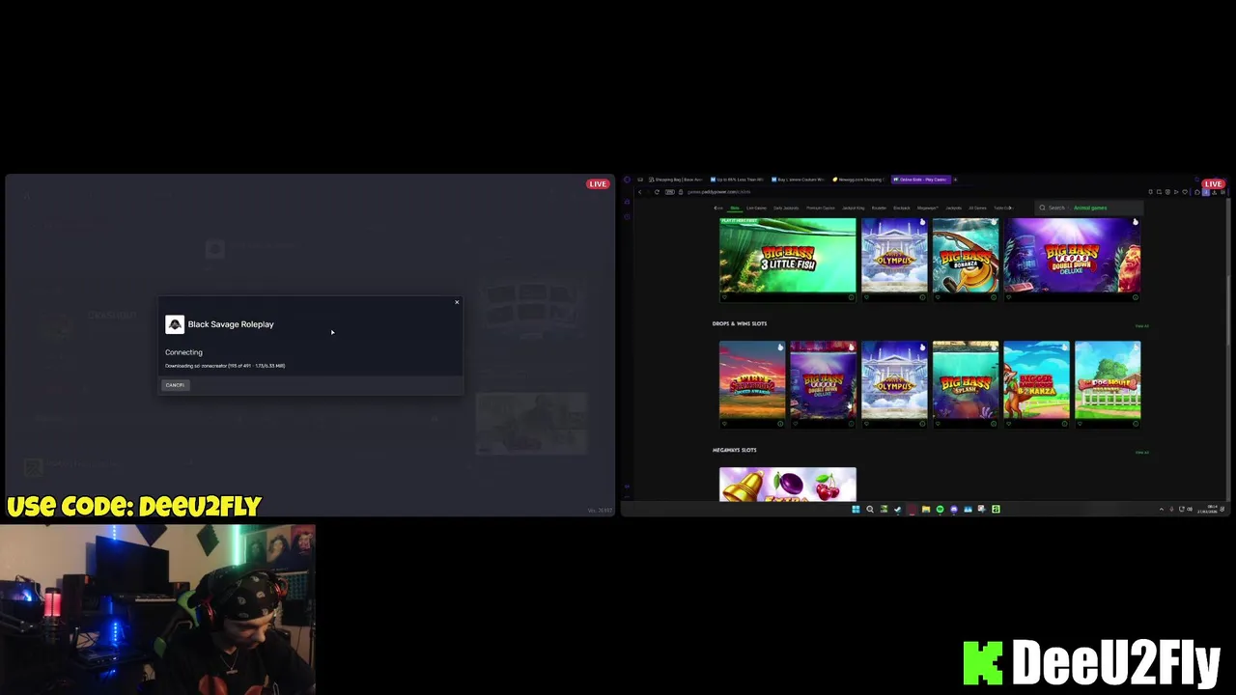Viewport: 1236px width, 695px height.
Task: Select the Blackjack category
Action: (902, 208)
